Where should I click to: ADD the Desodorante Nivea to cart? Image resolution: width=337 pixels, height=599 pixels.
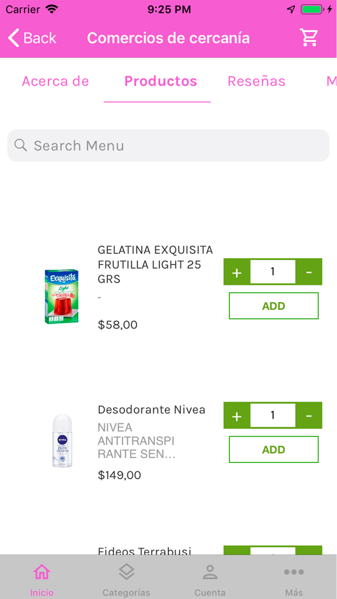pos(273,449)
